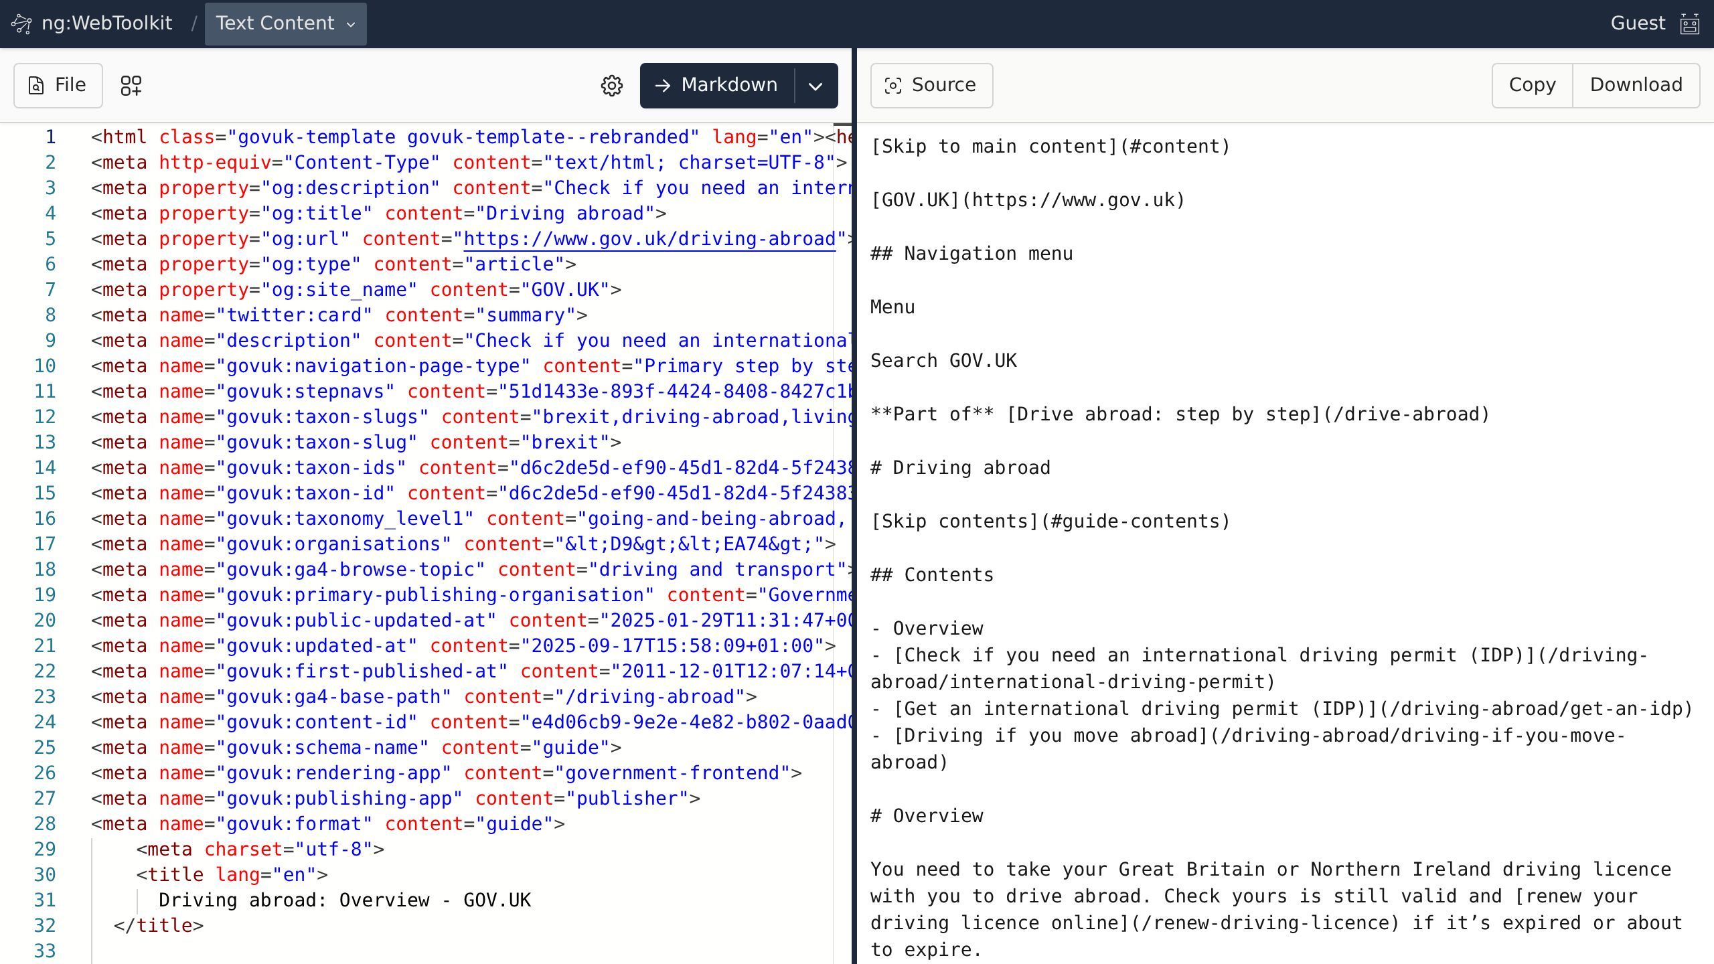
Task: Click the '# Driving abroad' heading in output
Action: (x=960, y=468)
